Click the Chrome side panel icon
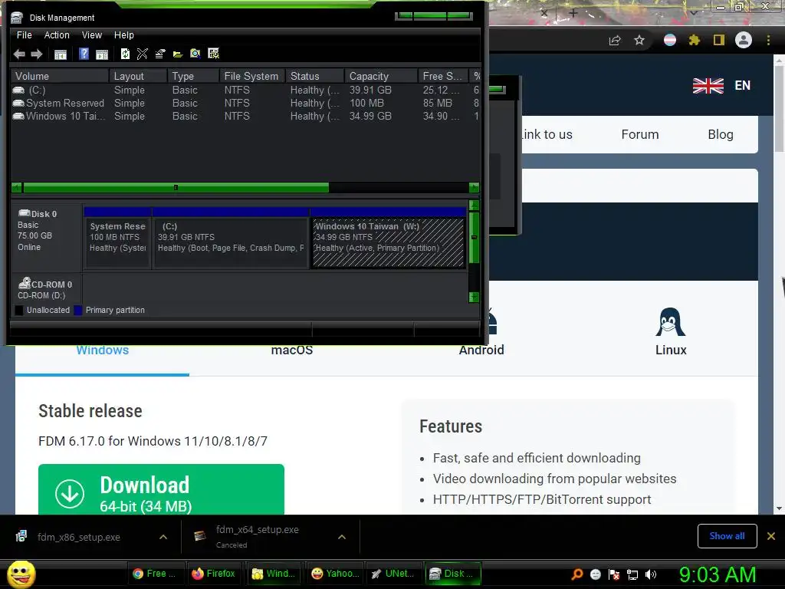The width and height of the screenshot is (785, 589). [x=719, y=40]
